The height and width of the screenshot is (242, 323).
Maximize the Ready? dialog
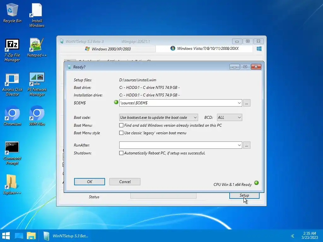coord(245,67)
